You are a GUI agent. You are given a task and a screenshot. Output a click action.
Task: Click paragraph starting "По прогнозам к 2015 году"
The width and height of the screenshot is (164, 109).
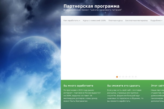click(82, 96)
